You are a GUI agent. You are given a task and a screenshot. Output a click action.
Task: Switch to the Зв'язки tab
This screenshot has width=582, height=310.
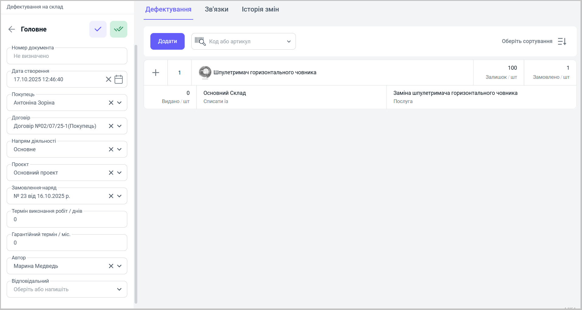[216, 9]
